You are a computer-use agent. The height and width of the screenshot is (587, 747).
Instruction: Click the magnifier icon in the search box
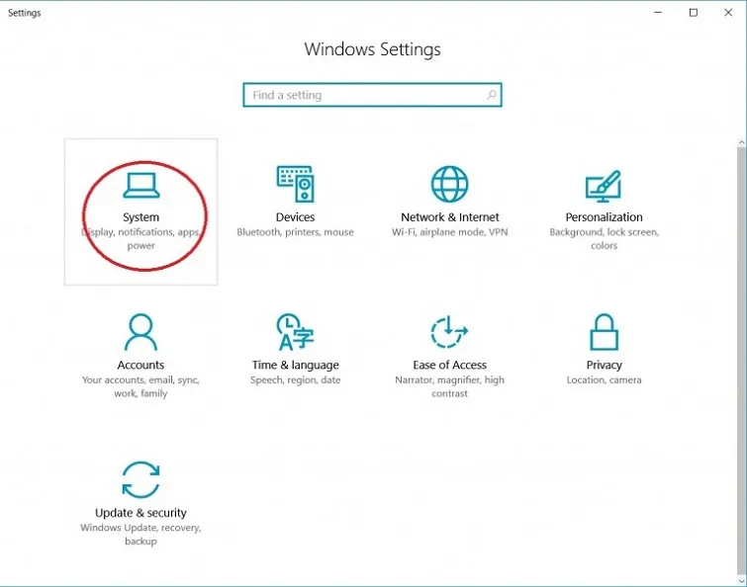(491, 96)
